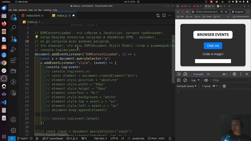This screenshot has width=251, height=141.
Task: Switch to the index.html editor tab
Action: 33,16
